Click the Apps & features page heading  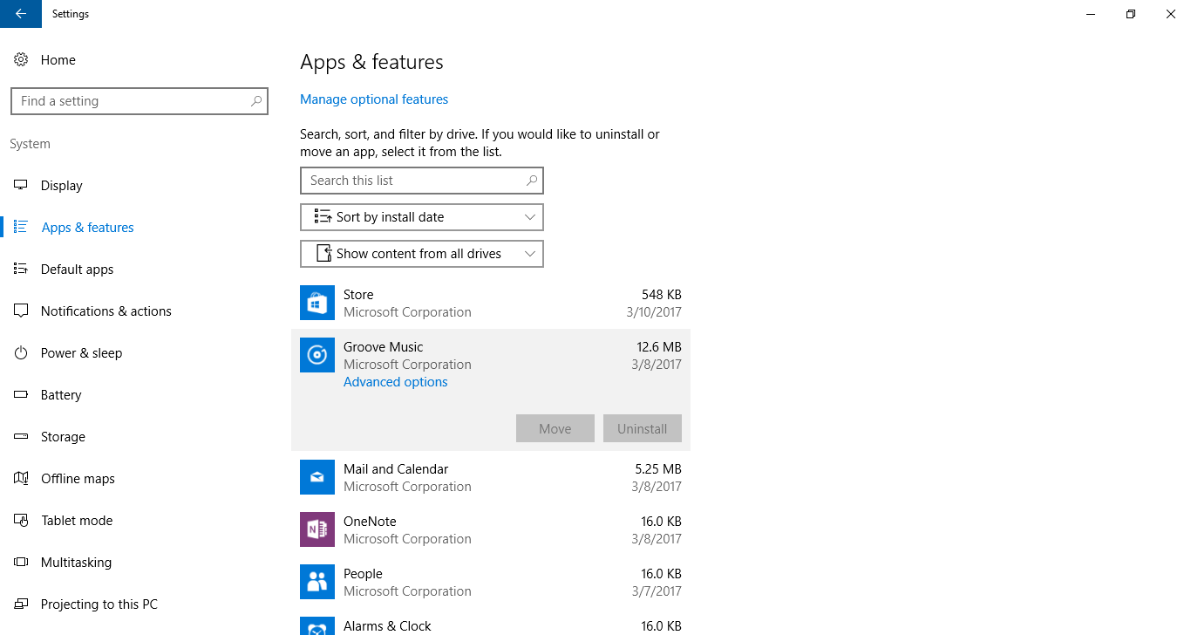point(371,62)
